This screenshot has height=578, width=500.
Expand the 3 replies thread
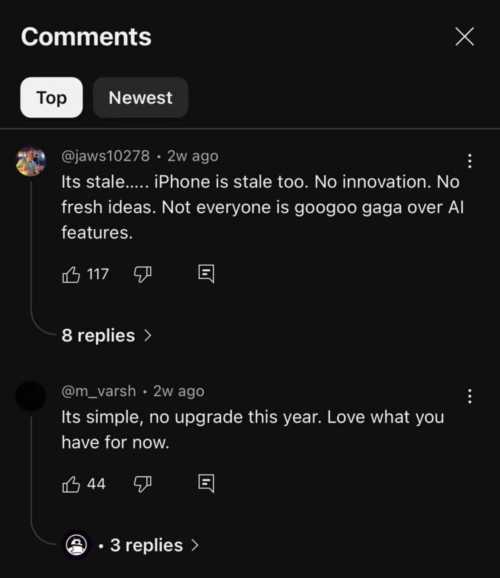coord(154,545)
